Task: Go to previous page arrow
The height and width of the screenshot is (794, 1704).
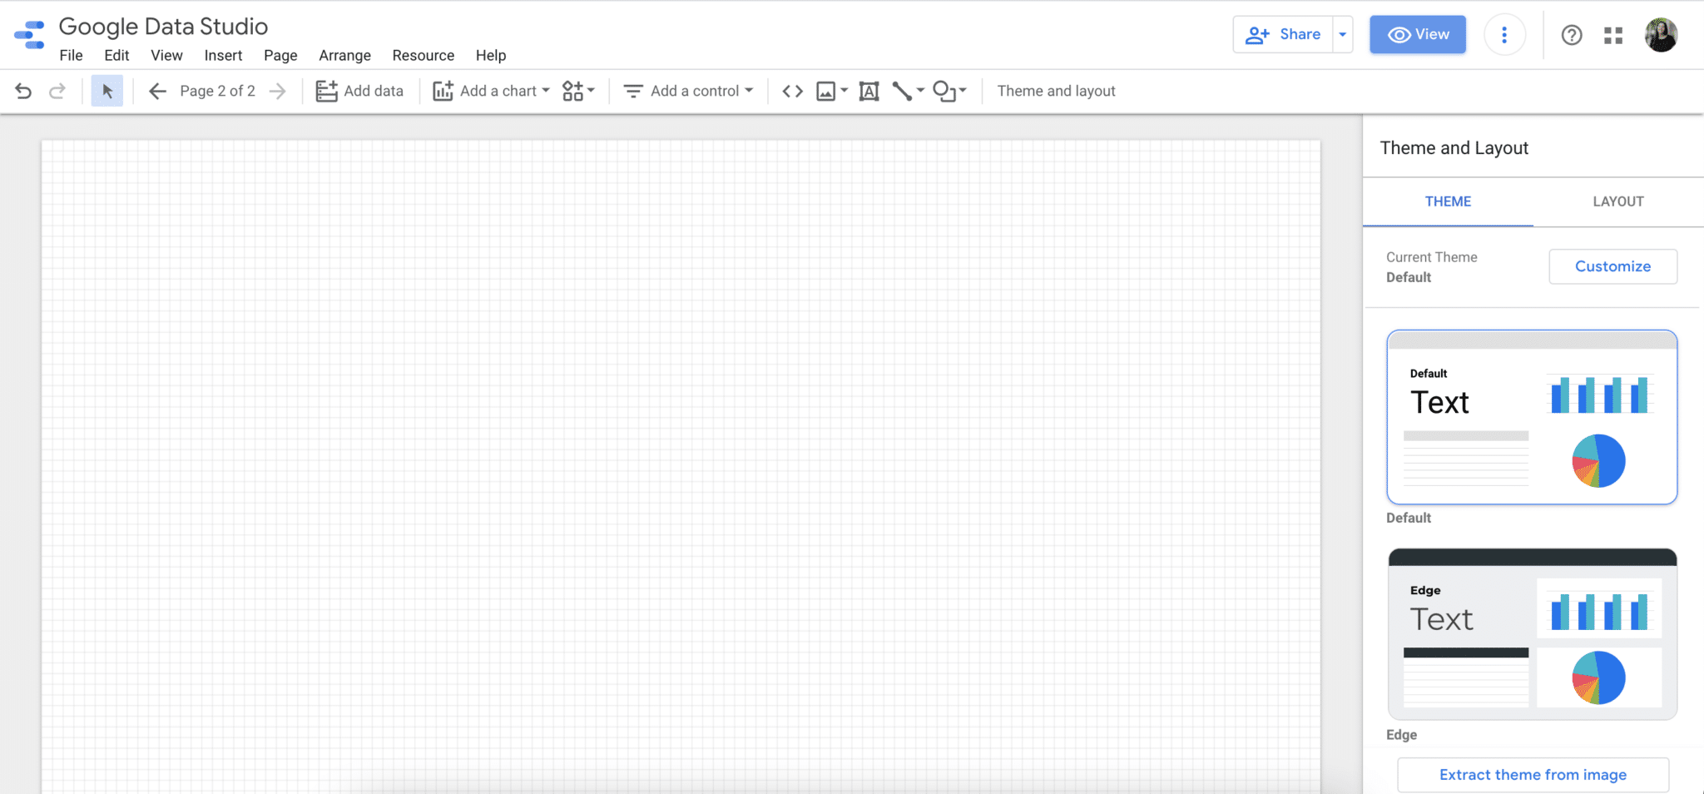Action: point(157,92)
